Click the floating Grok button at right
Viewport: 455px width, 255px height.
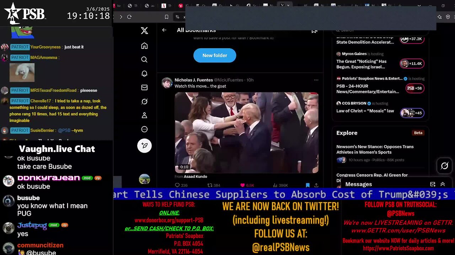coord(444,166)
